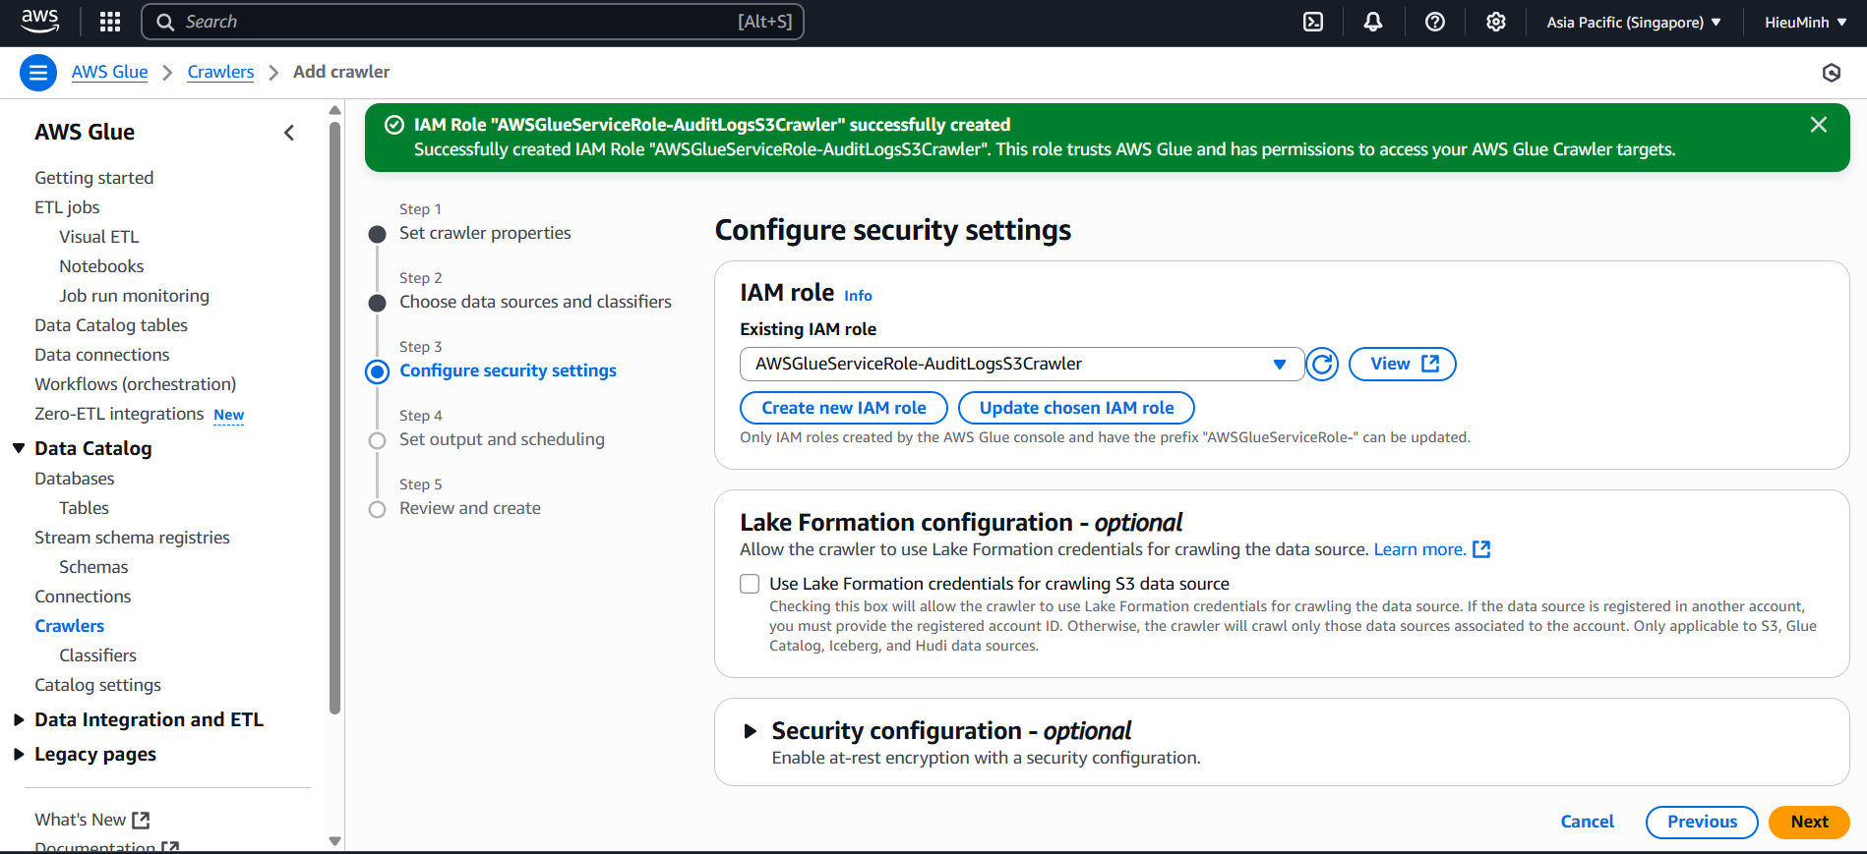Go to AWS Glue breadcrumb
Image resolution: width=1867 pixels, height=854 pixels.
pyautogui.click(x=110, y=72)
